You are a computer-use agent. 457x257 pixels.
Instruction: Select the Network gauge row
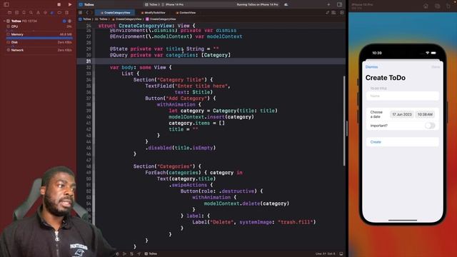(39, 50)
